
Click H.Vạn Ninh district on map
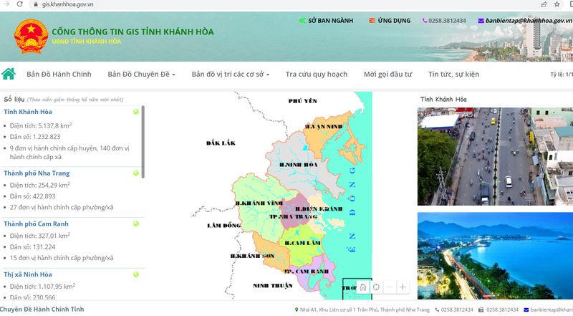point(323,128)
